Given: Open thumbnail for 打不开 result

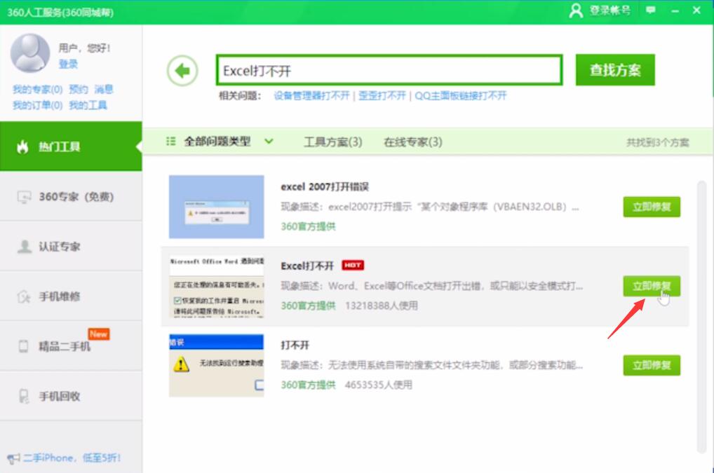Looking at the screenshot, I should pyautogui.click(x=216, y=365).
